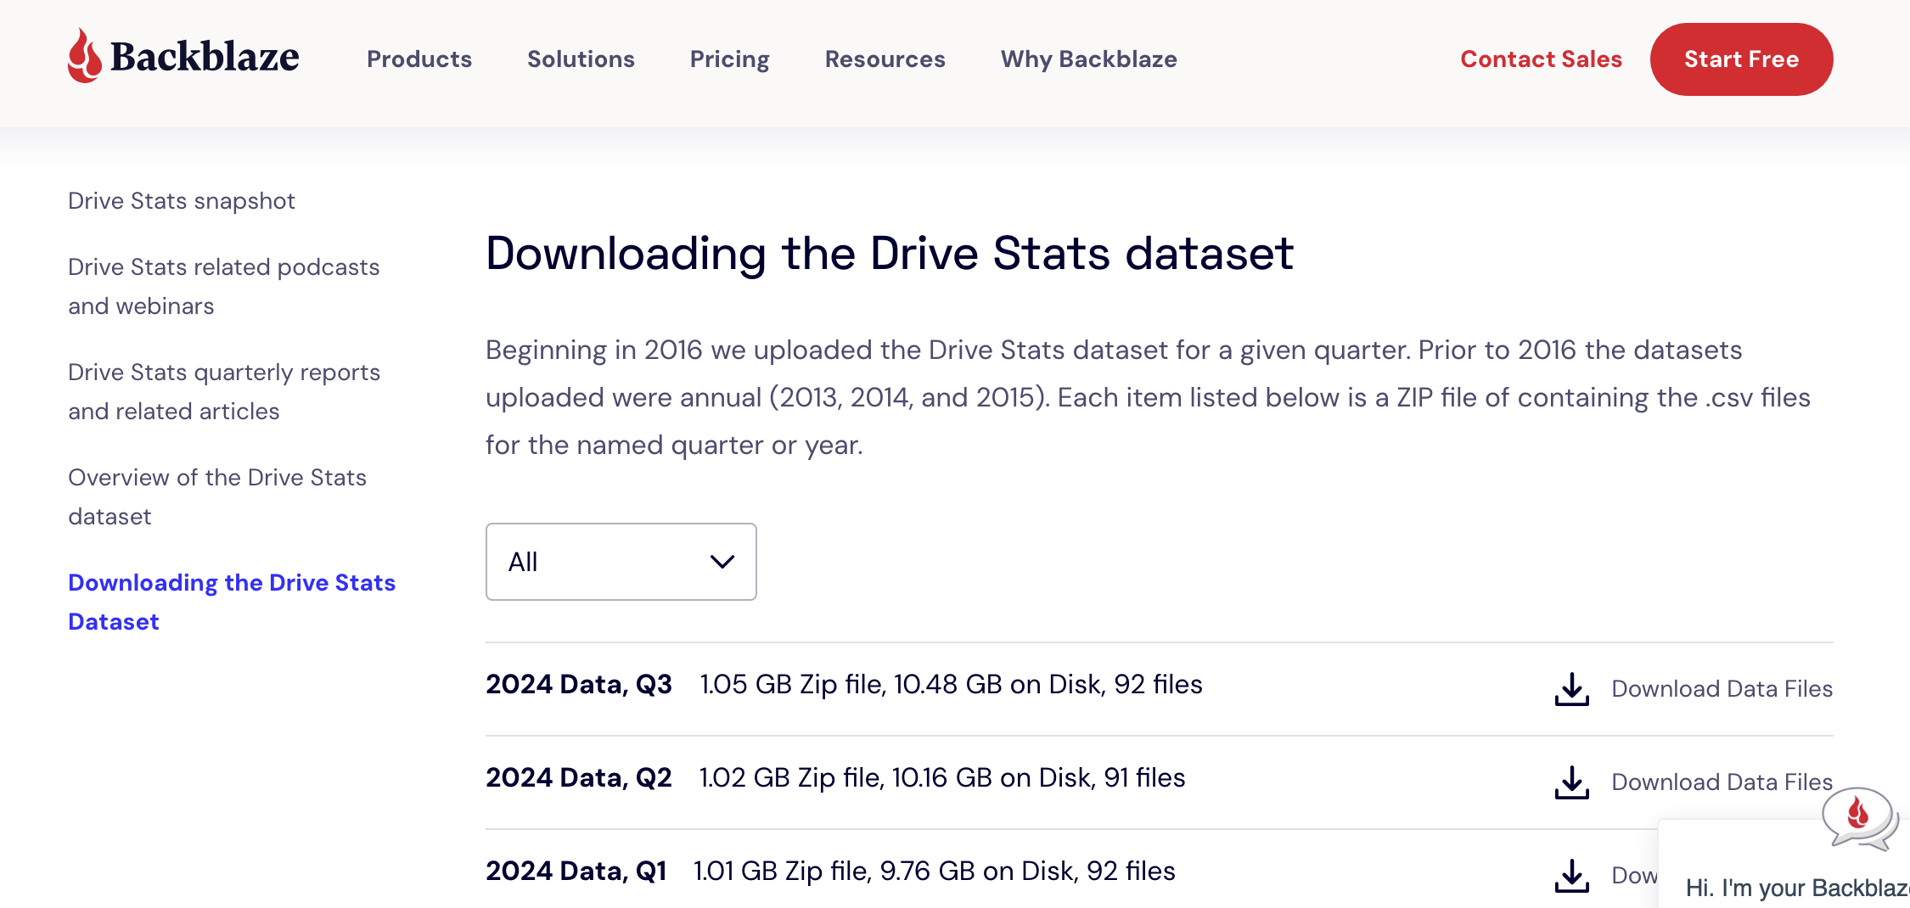Select the Pricing nav item
The image size is (1910, 908).
729,59
